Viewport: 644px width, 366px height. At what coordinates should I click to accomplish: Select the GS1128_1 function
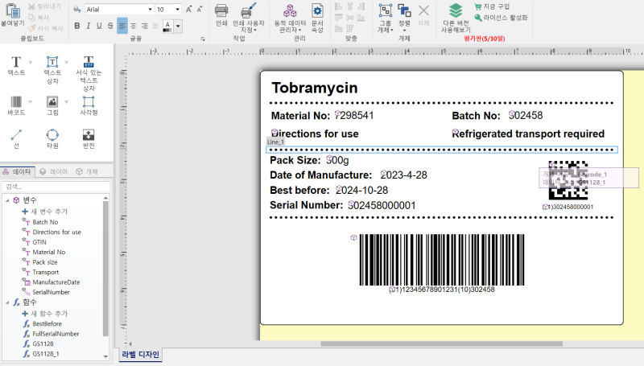click(46, 354)
